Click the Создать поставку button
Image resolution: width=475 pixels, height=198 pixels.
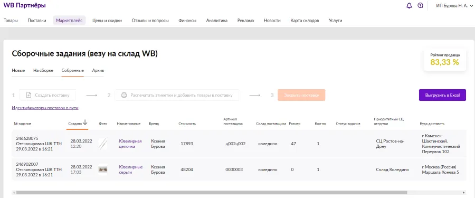coord(47,95)
